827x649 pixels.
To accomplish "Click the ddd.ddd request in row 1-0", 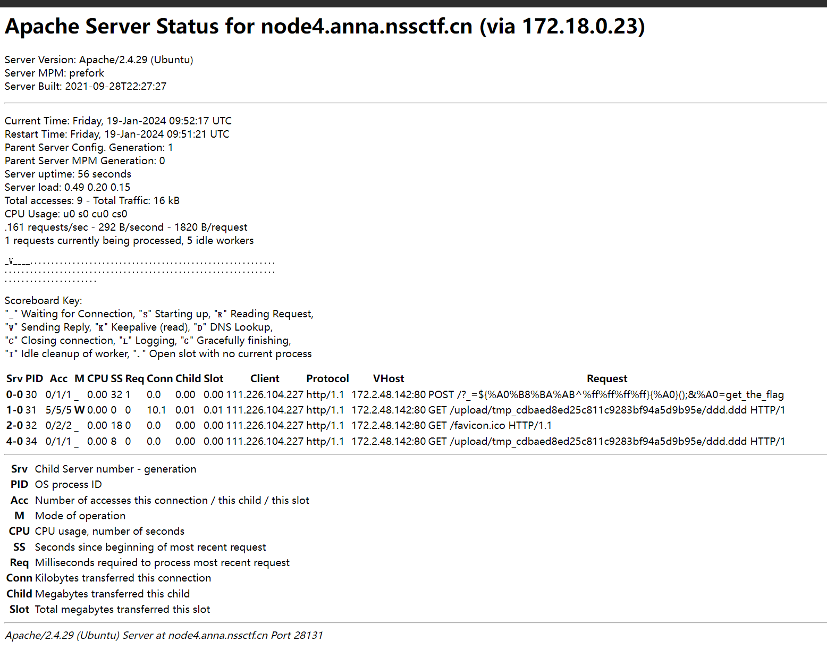I will click(606, 410).
